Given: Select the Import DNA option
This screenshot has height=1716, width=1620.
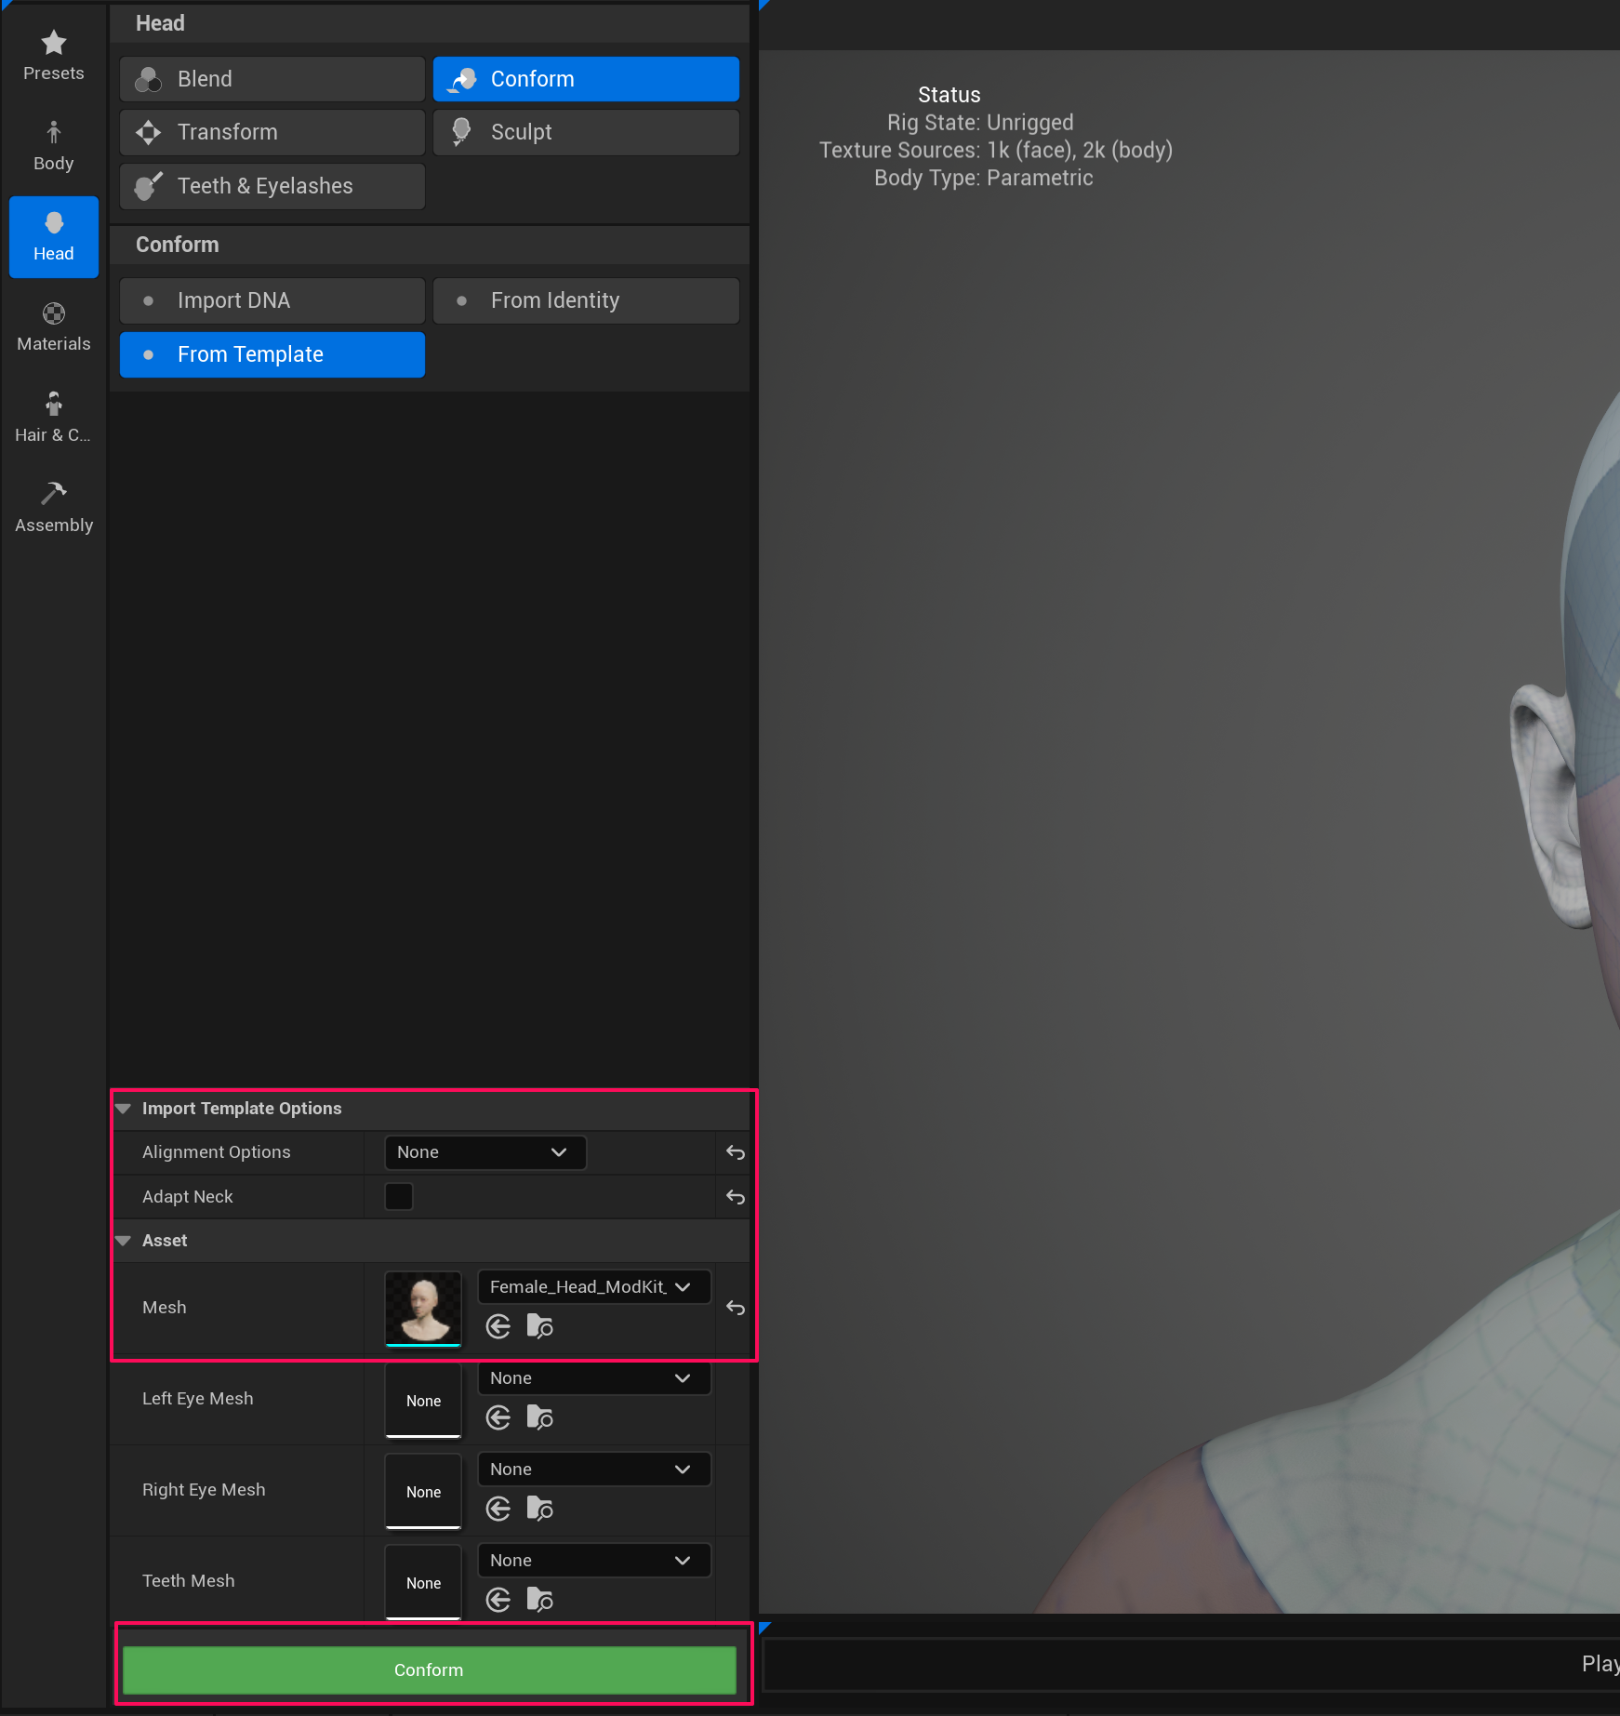Looking at the screenshot, I should (271, 299).
